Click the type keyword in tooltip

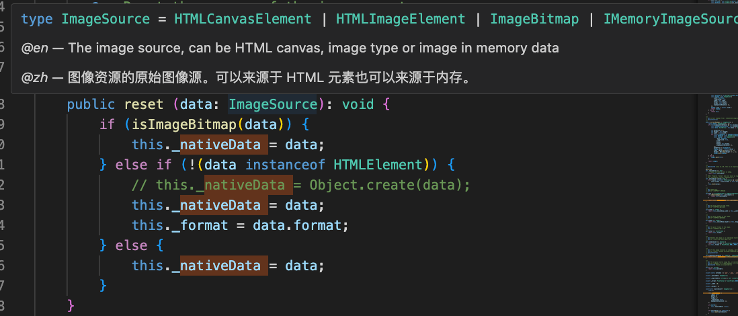coord(37,19)
